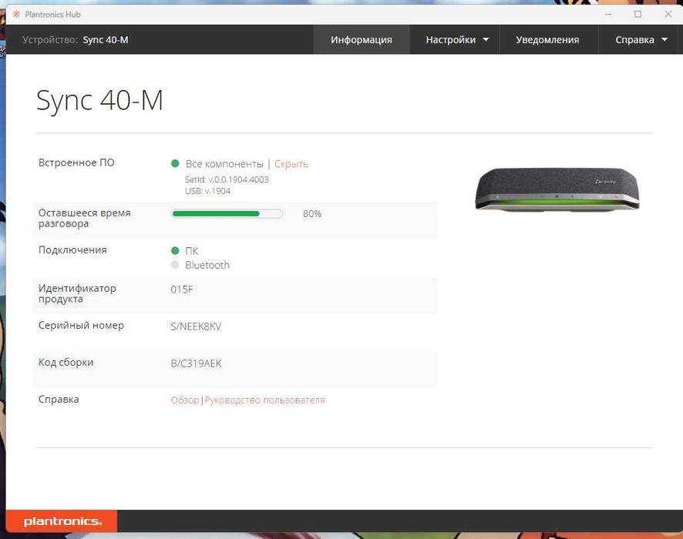
Task: Select the SetId: v.0.0.1904.4003 text
Action: [227, 179]
